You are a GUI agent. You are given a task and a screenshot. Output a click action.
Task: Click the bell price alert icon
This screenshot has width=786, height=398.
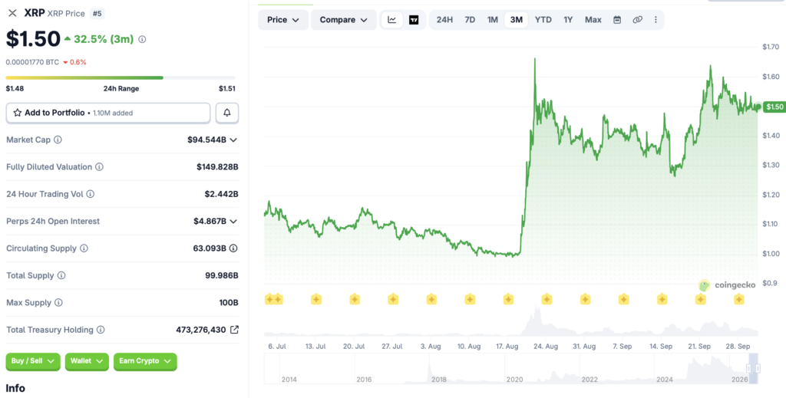[227, 113]
